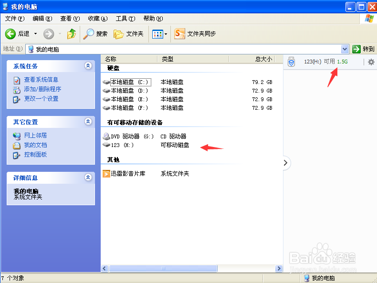
Task: Sort by the 总大小 column header
Action: [252, 59]
